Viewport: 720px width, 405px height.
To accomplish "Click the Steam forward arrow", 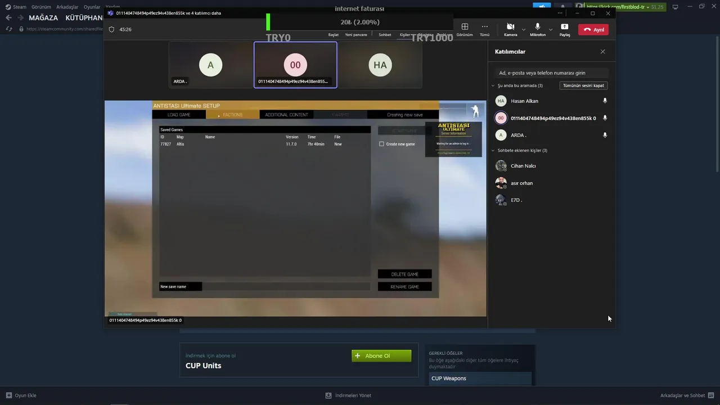I will coord(20,18).
